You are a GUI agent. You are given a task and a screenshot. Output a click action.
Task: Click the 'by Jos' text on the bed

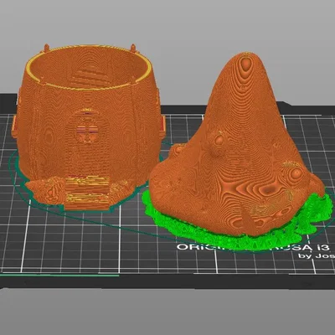(x=316, y=255)
